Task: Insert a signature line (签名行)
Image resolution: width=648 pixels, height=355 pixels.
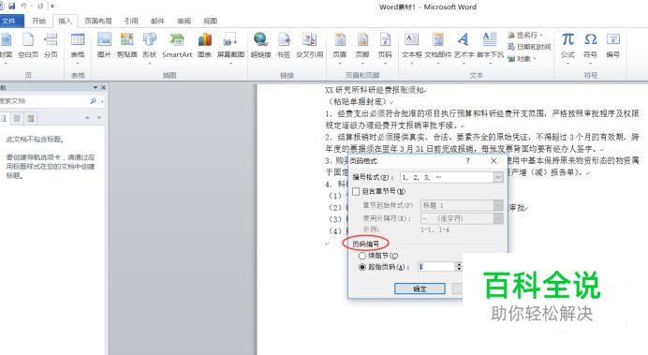Action: coord(524,36)
